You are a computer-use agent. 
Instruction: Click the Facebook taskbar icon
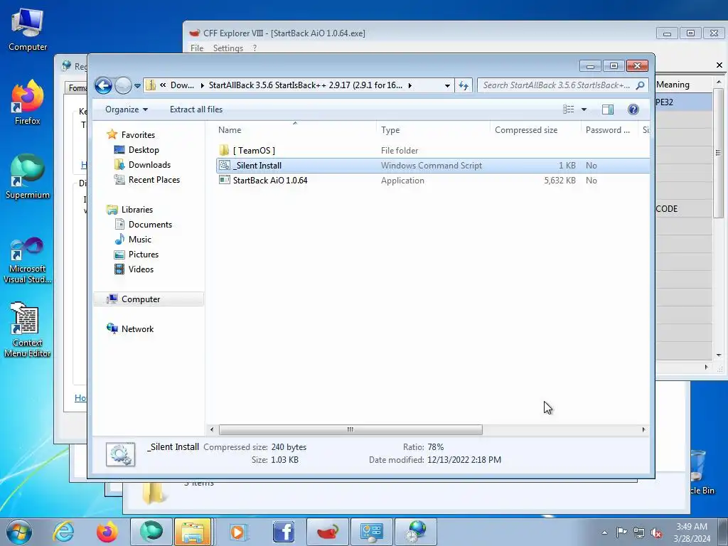(283, 532)
